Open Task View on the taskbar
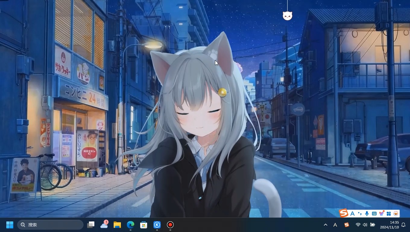The width and height of the screenshot is (410, 232). coord(91,225)
